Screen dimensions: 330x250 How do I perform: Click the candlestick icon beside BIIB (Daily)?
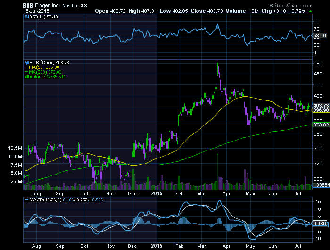pyautogui.click(x=26, y=63)
